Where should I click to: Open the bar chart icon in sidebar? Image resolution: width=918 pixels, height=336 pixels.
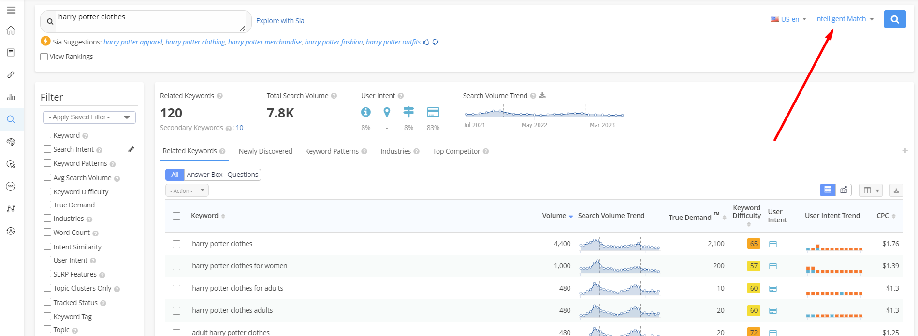click(11, 97)
